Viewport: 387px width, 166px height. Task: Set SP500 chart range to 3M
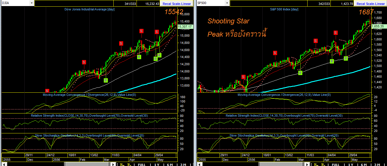(377, 165)
